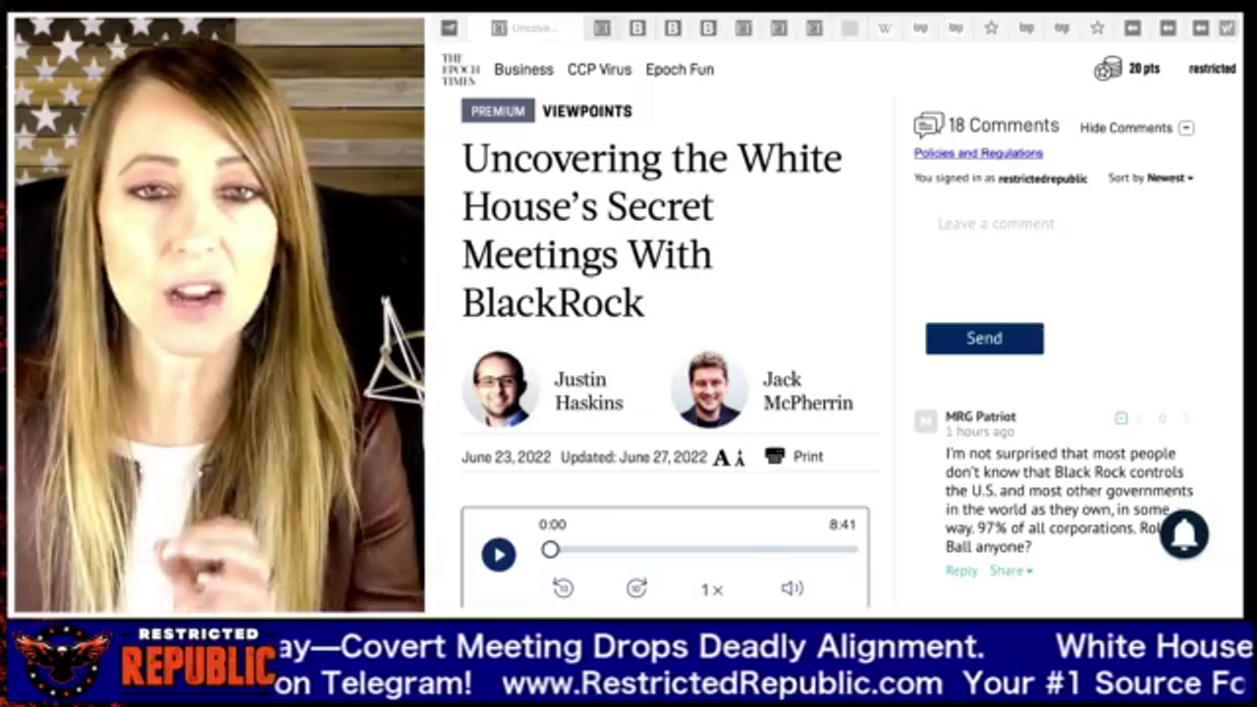Image resolution: width=1257 pixels, height=707 pixels.
Task: Click the rewind 10 seconds icon
Action: coord(563,588)
